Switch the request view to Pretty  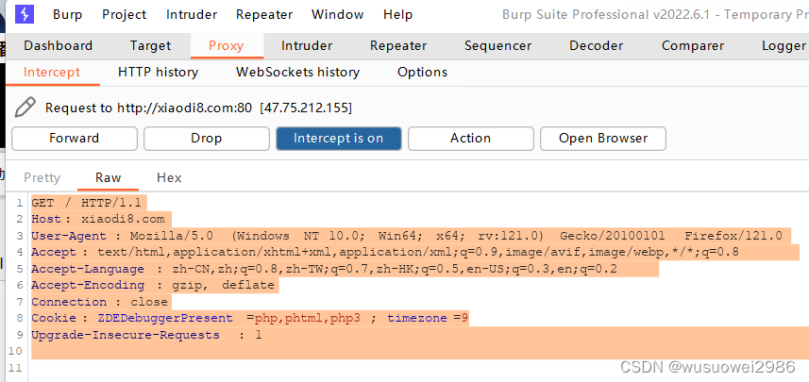pos(42,178)
